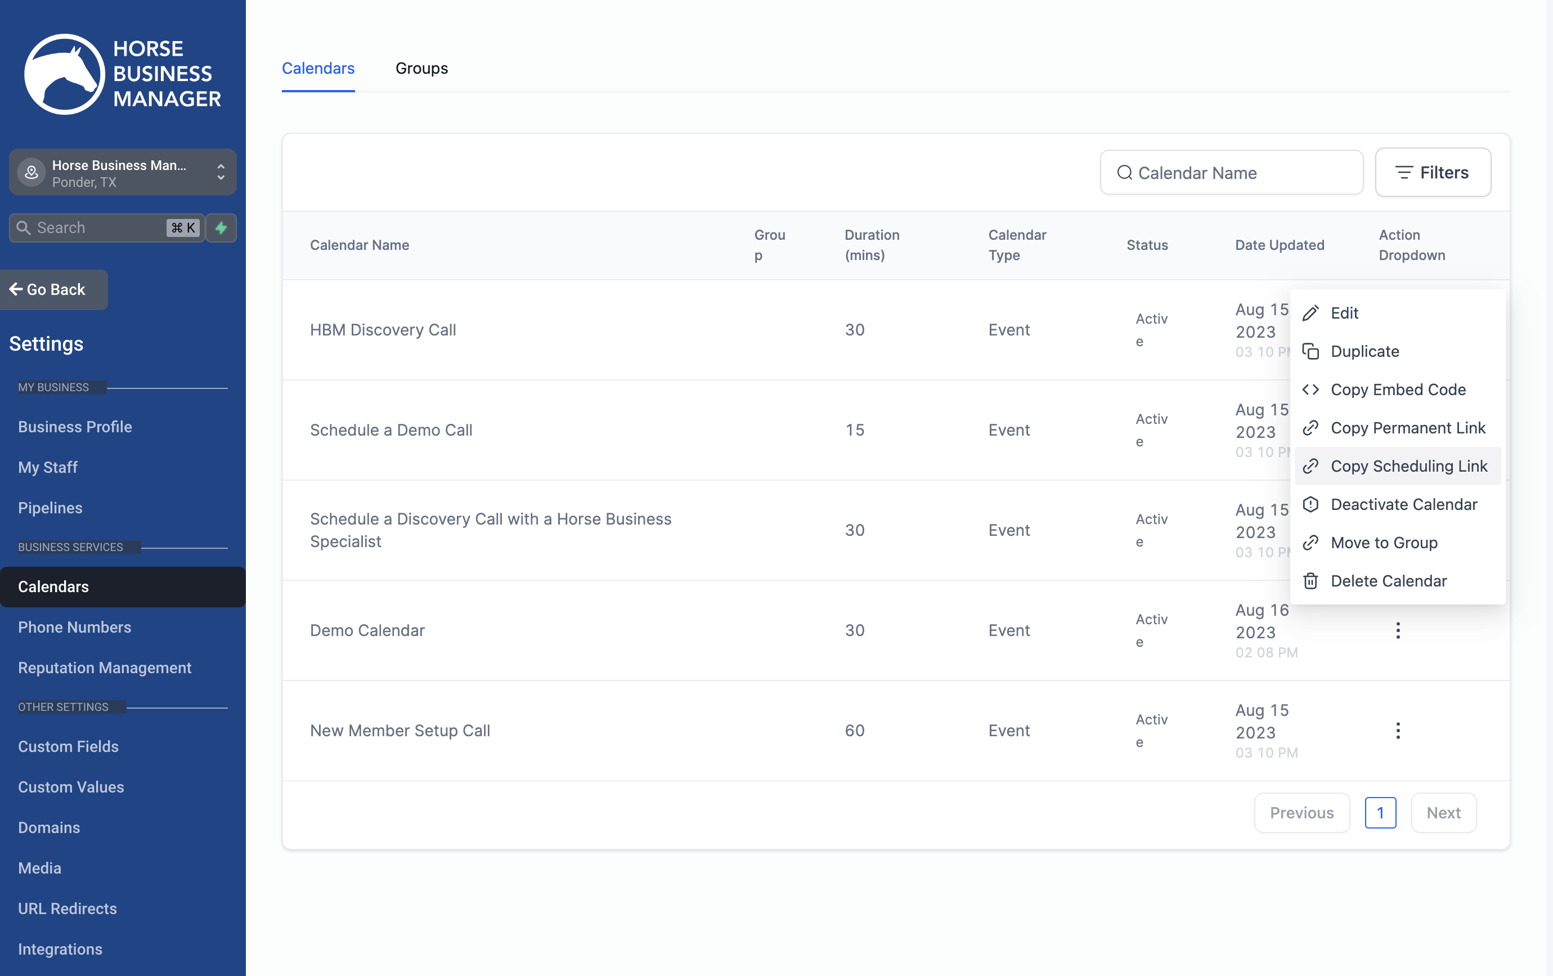Select page 1 in pagination
Screen dimensions: 1553x976
[1380, 813]
